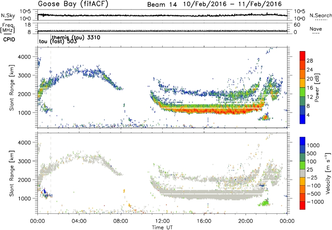Click the '4000' y-axis tick of power panel
This screenshot has width=332, height=230.
(x=25, y=57)
